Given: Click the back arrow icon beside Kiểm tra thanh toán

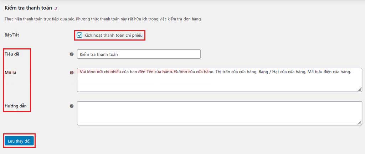Looking at the screenshot, I should [x=56, y=9].
